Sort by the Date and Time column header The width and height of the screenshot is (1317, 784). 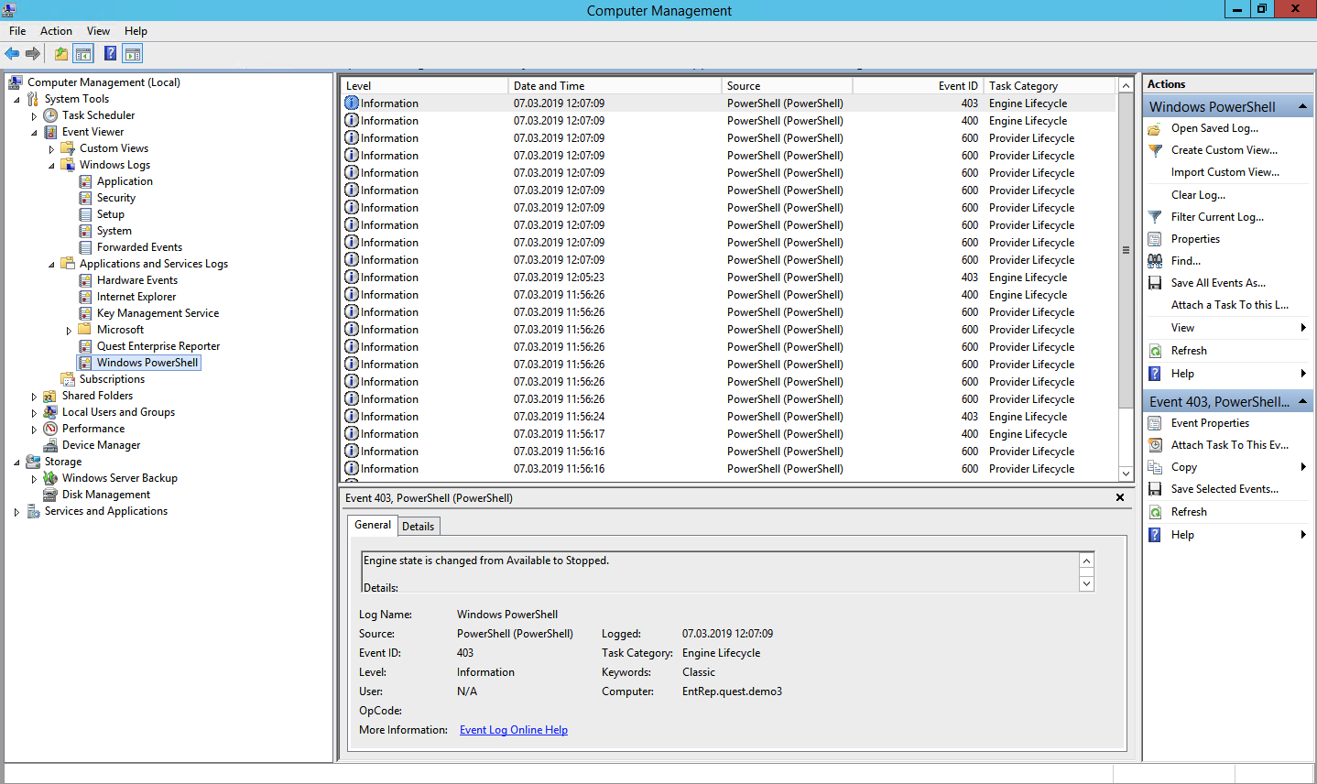pos(615,85)
